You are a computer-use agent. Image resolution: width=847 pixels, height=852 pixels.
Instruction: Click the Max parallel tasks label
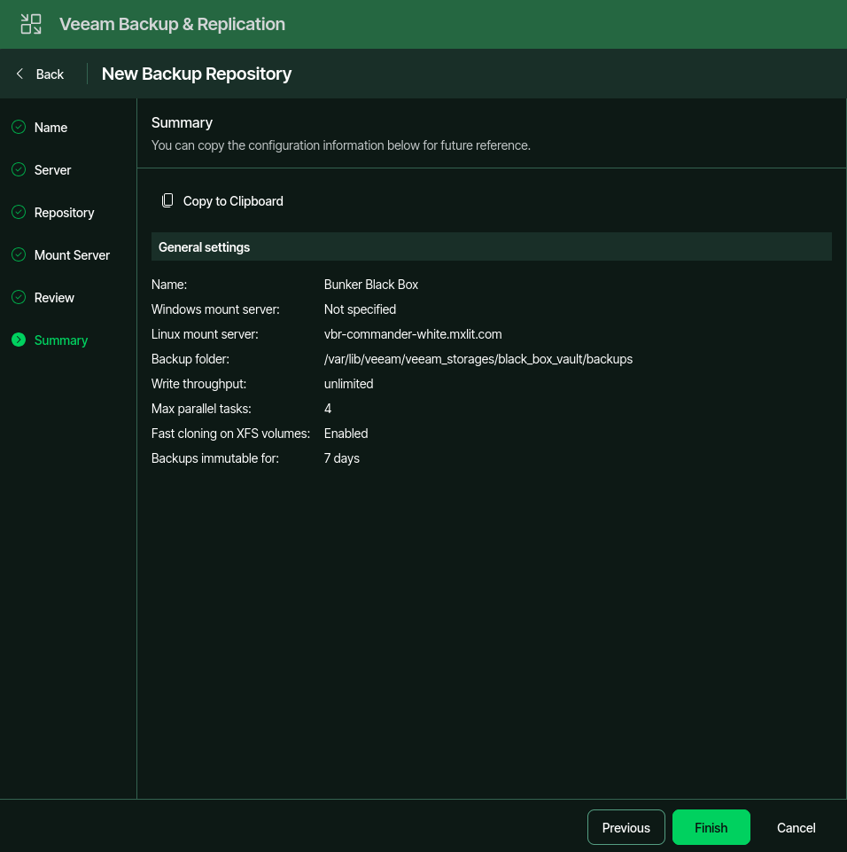point(201,409)
